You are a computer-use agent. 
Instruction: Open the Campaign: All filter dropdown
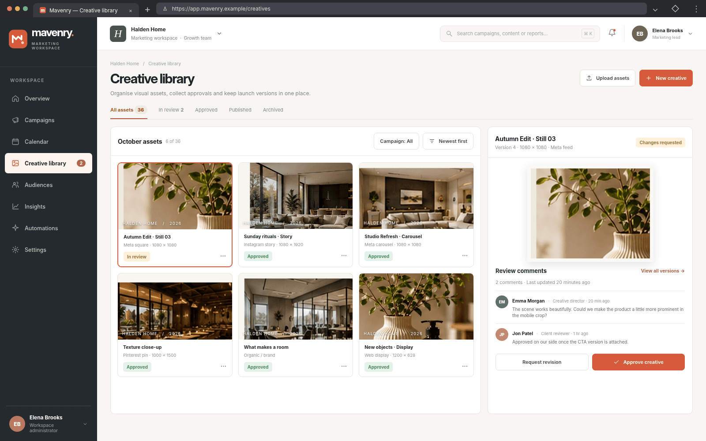point(396,141)
